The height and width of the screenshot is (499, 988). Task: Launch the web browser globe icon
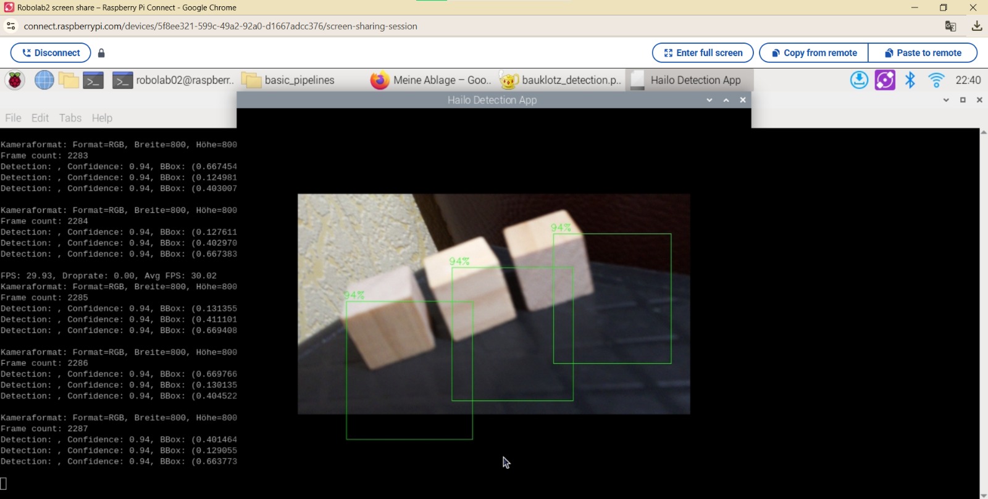(x=44, y=80)
